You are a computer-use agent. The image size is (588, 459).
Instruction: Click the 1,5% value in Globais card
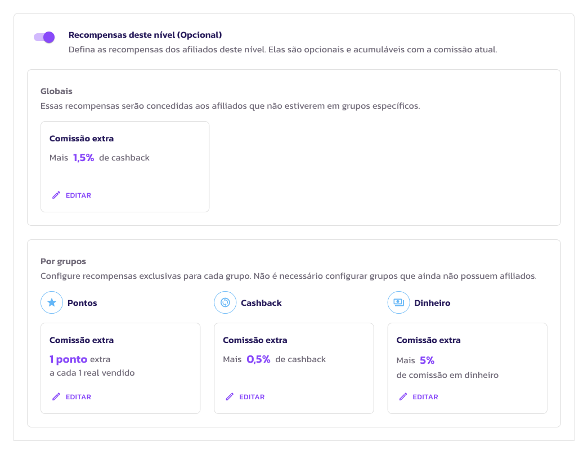[84, 158]
